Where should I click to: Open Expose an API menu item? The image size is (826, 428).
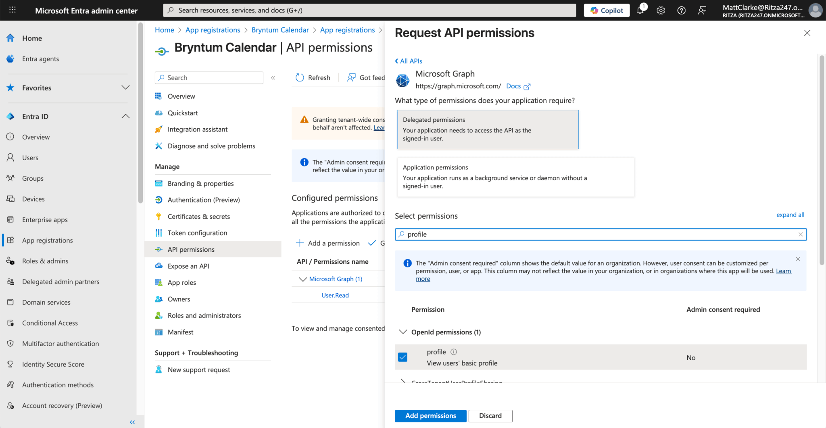[x=188, y=266]
